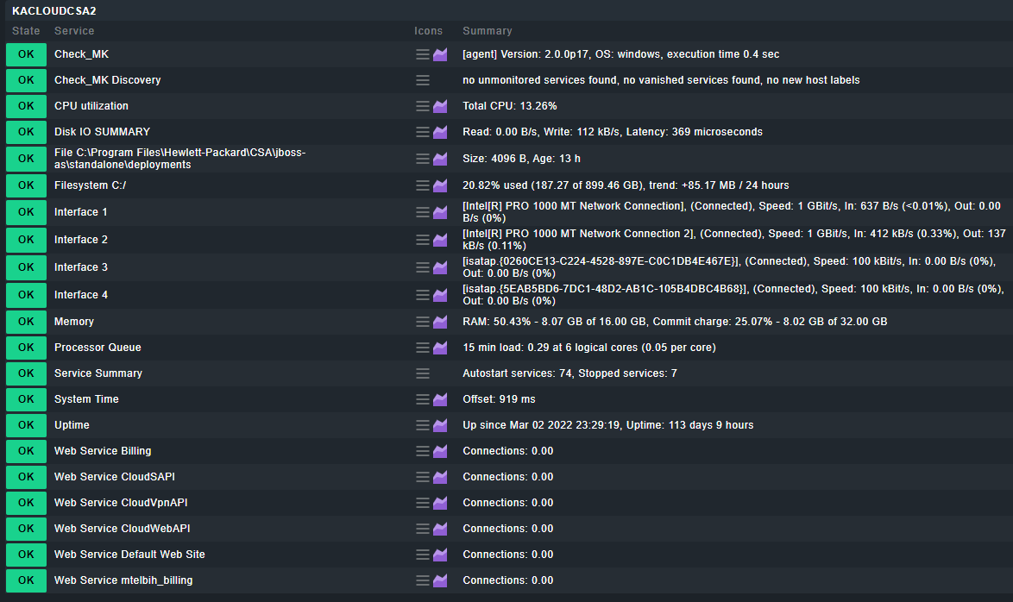
Task: Open Service Summary action menu
Action: coord(423,374)
